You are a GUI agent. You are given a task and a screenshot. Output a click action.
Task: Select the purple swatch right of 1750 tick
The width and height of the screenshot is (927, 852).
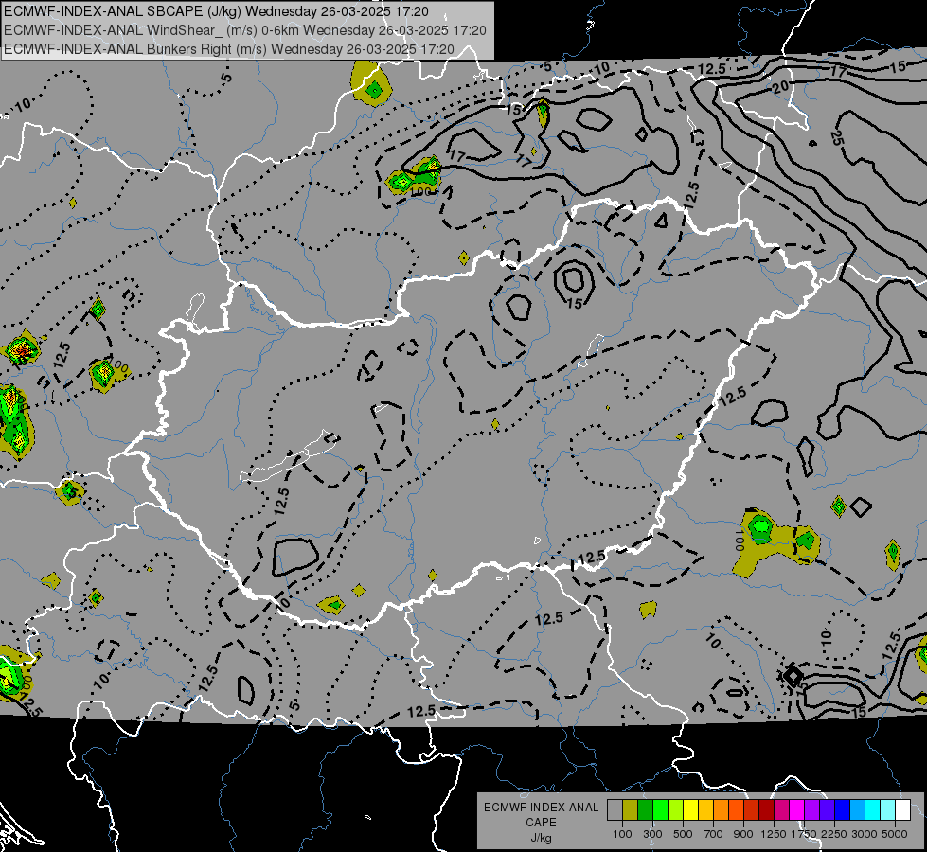pos(812,809)
